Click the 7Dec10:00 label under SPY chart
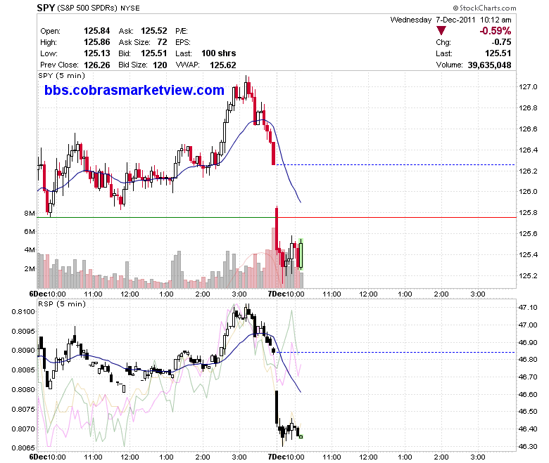This screenshot has width=549, height=463. click(x=286, y=294)
